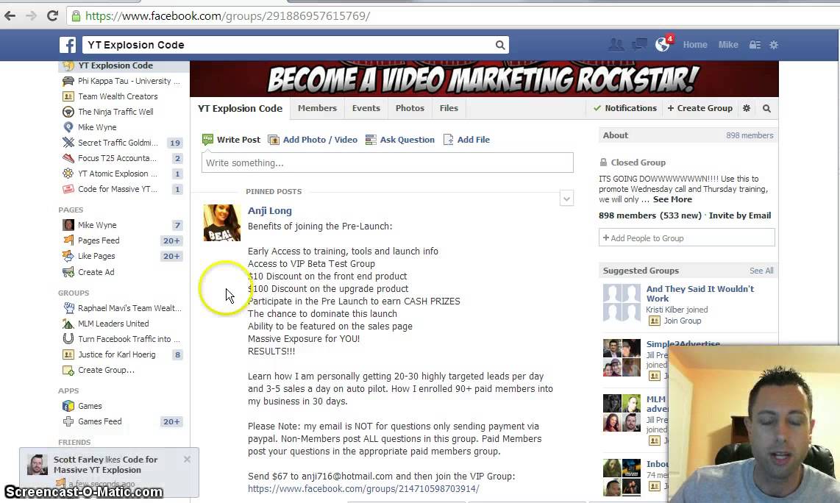Click the Games Feed icon
The image size is (840, 503).
pos(68,421)
